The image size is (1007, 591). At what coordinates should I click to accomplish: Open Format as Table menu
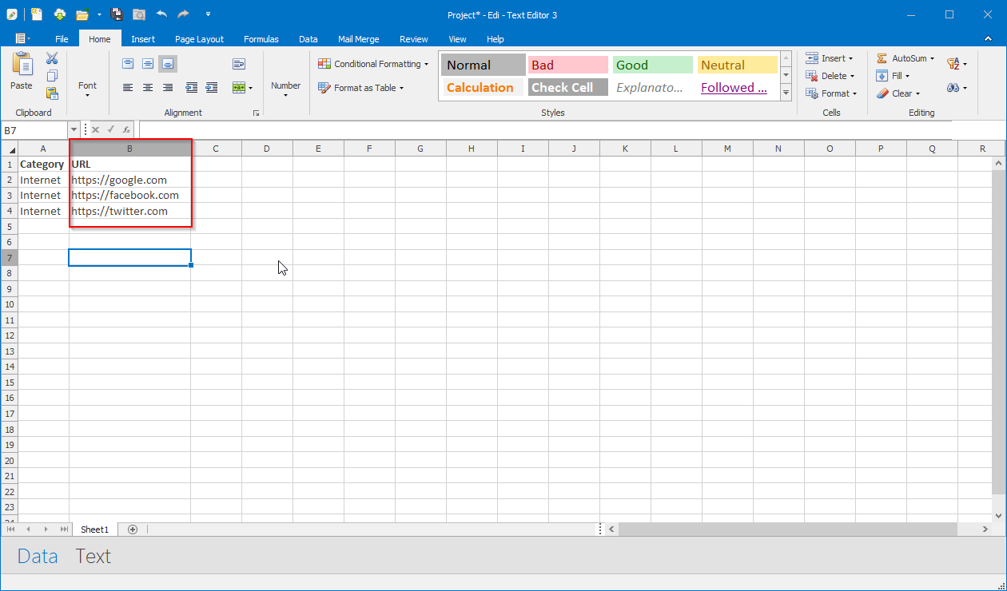pyautogui.click(x=361, y=88)
